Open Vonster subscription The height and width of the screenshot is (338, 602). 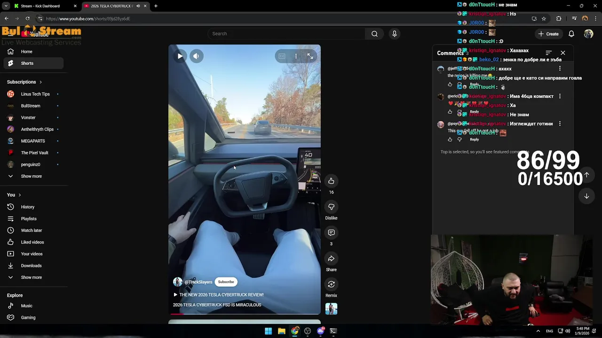(33, 117)
